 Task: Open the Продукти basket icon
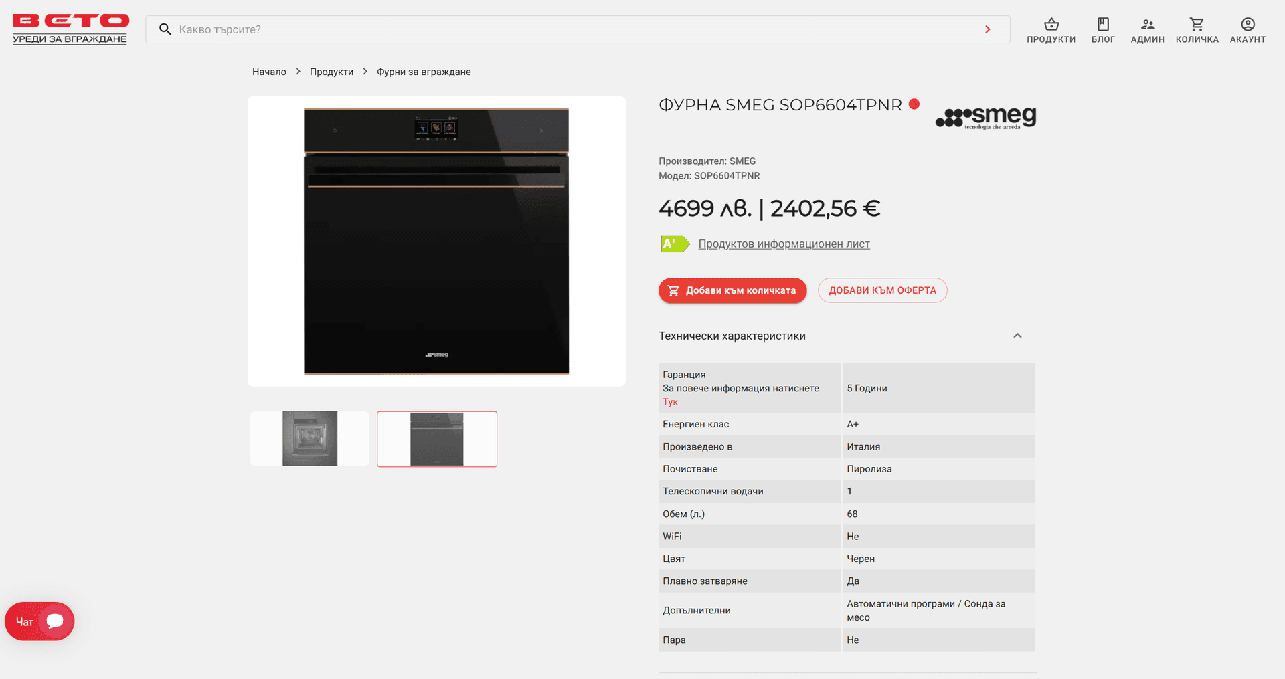point(1051,25)
